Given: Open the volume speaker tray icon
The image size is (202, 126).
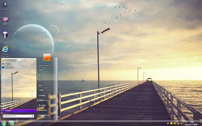Looking at the screenshot, I should [x=181, y=123].
